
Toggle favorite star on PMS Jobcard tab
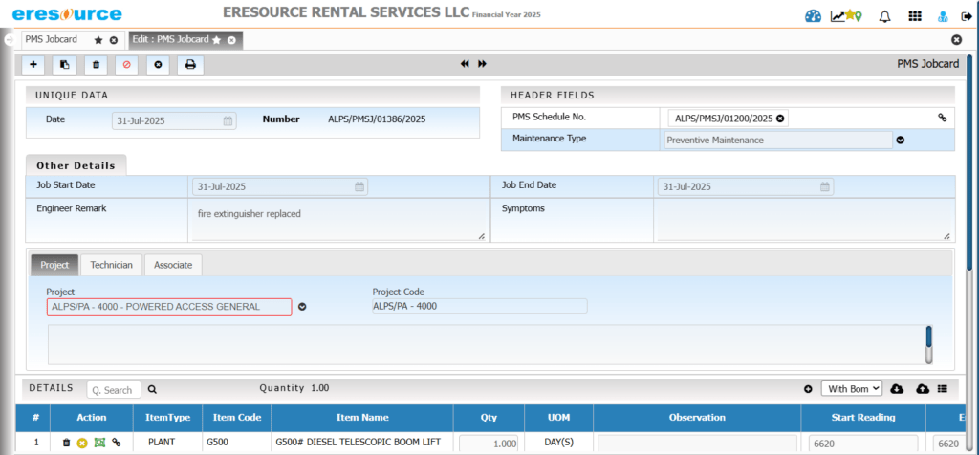click(98, 40)
